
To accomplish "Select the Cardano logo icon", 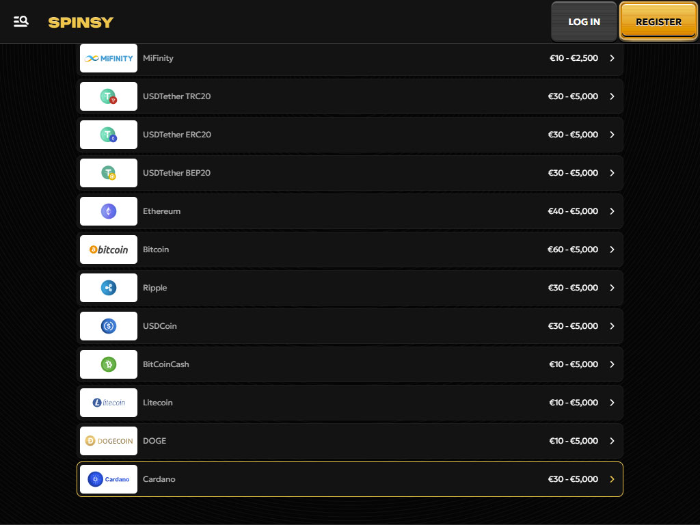I will coord(109,479).
